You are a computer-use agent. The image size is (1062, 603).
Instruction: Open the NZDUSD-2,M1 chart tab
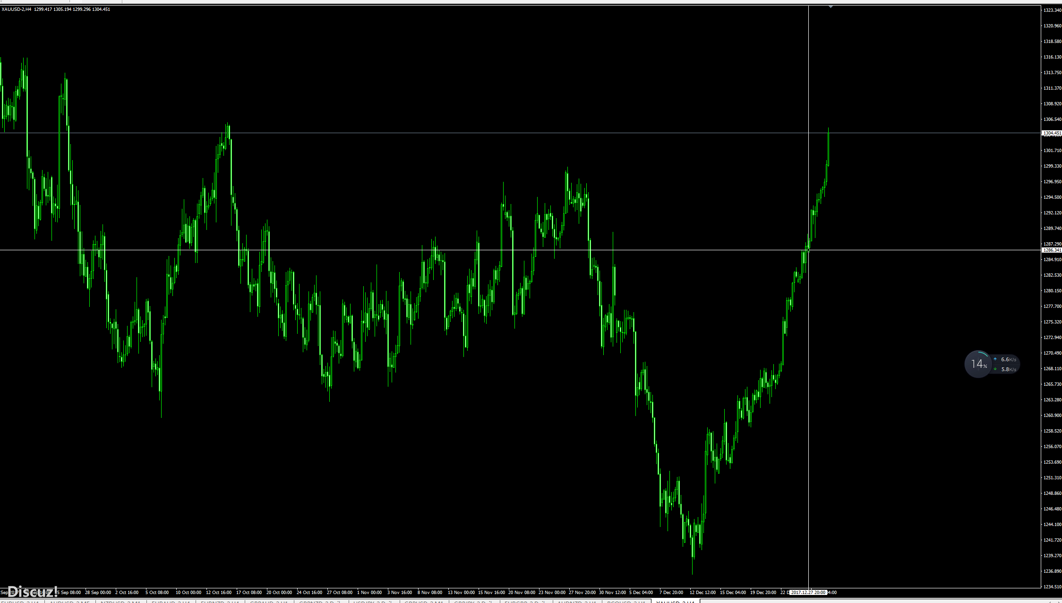click(x=121, y=602)
